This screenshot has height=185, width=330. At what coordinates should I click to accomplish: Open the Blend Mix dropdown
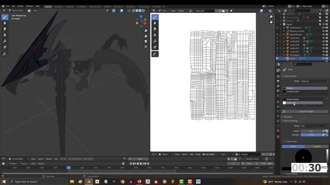pos(314,126)
